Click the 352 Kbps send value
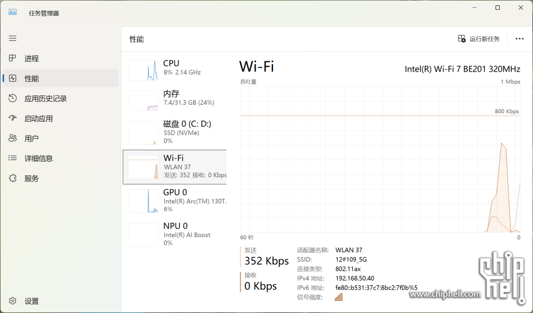 266,261
